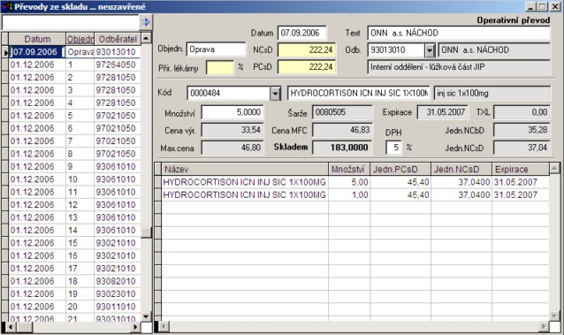This screenshot has height=335, width=564.
Task: Select the row dated 07.09.2006 Oprava
Action: point(74,52)
